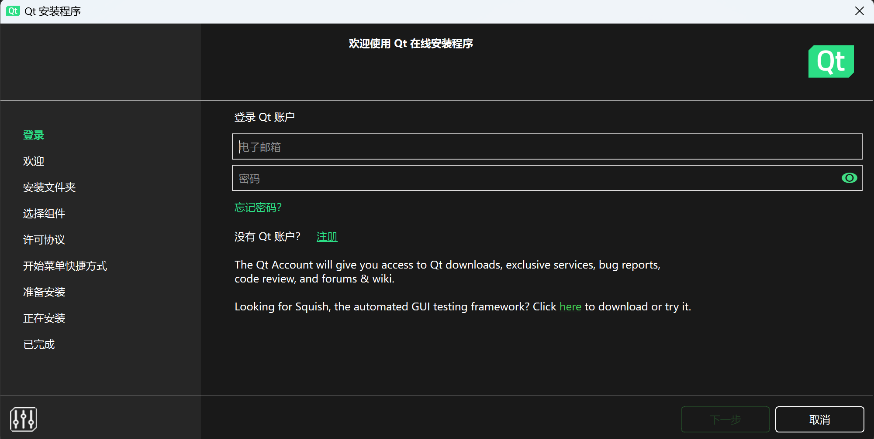Click the Squish 'here' download link
The image size is (874, 439).
tap(570, 306)
